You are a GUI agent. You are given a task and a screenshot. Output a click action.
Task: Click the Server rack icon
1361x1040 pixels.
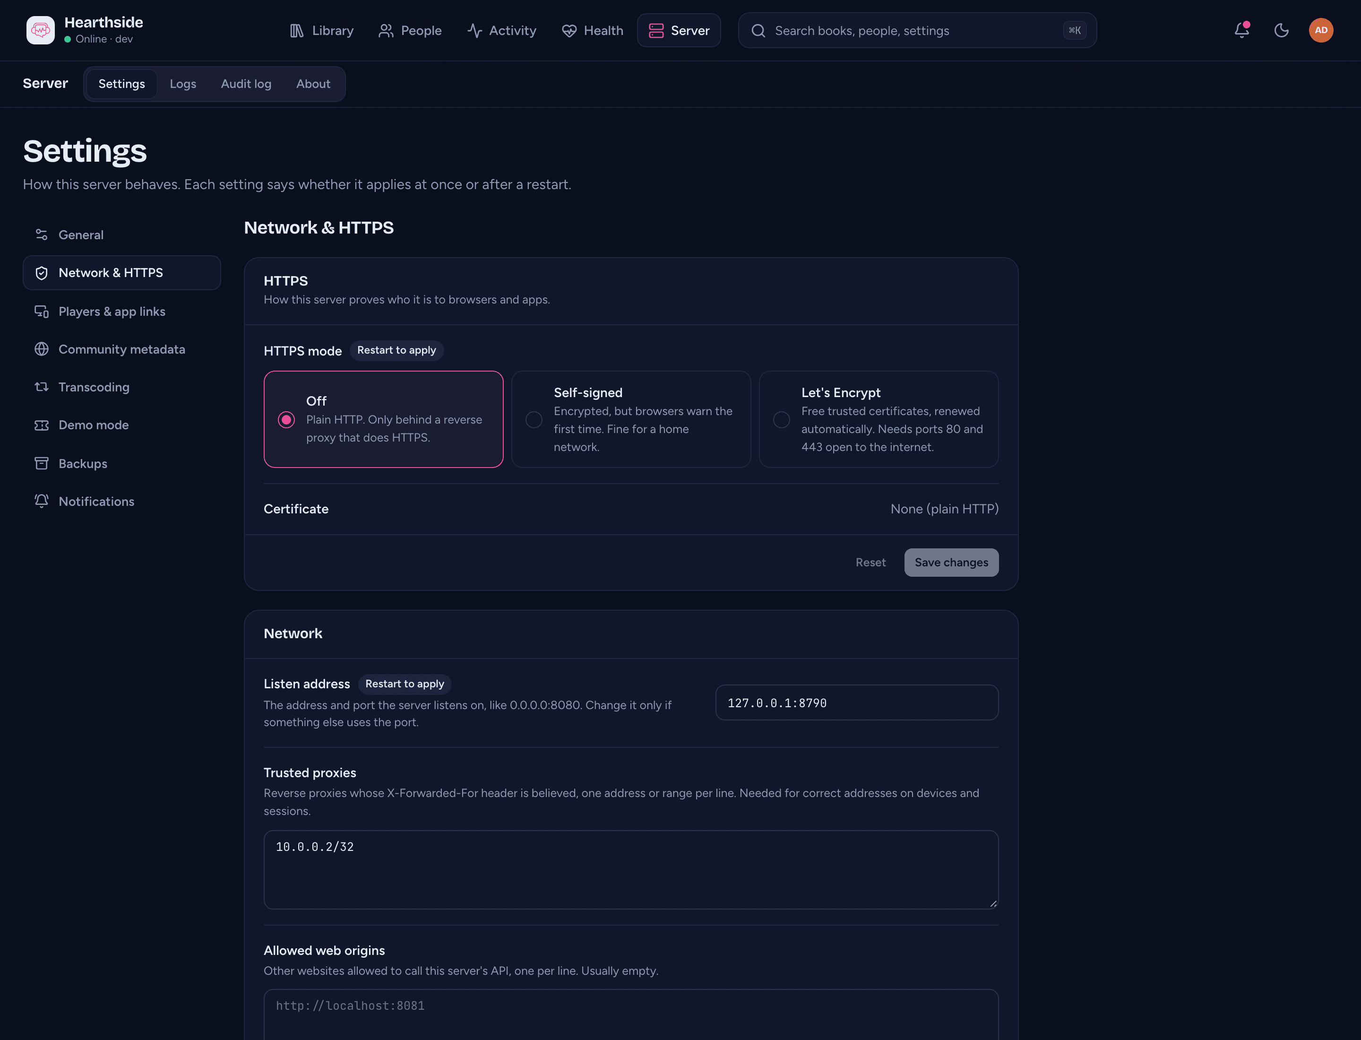point(656,30)
